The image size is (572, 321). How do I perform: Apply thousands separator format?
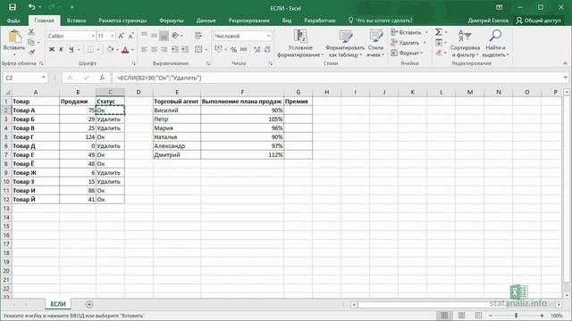point(244,50)
